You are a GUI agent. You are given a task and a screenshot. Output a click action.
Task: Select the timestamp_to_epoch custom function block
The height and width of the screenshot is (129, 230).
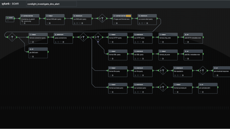[x=30, y=20]
